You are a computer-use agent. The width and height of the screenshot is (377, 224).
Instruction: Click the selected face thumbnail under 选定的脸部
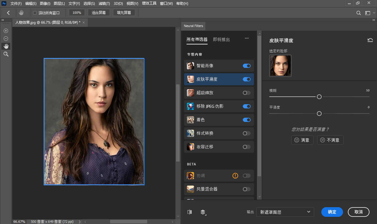click(x=280, y=65)
